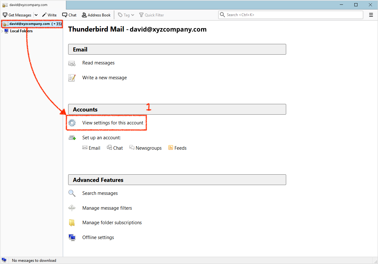Toggle the Quick Filter button

click(151, 15)
